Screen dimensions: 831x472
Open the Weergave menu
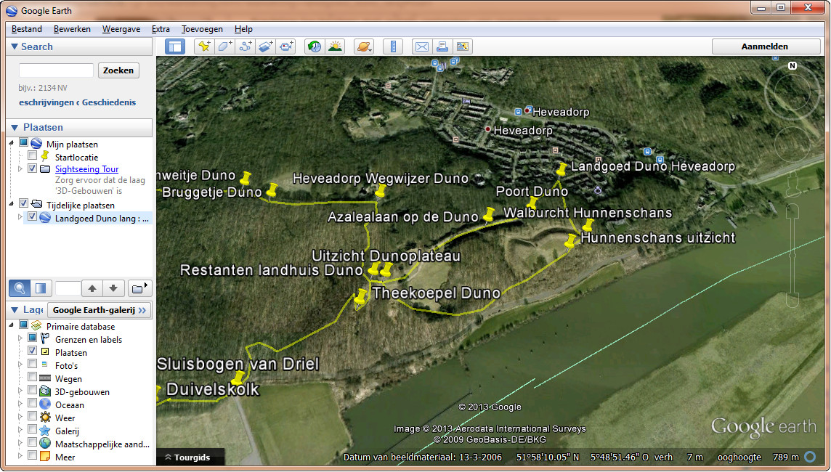pyautogui.click(x=121, y=29)
